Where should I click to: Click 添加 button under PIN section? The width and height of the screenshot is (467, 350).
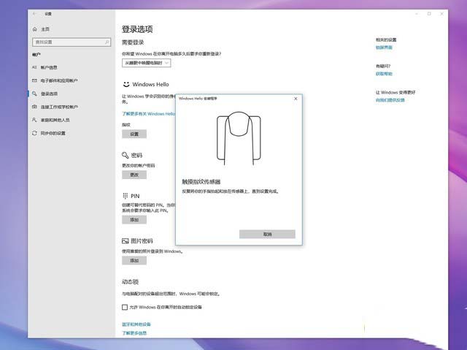pos(134,220)
